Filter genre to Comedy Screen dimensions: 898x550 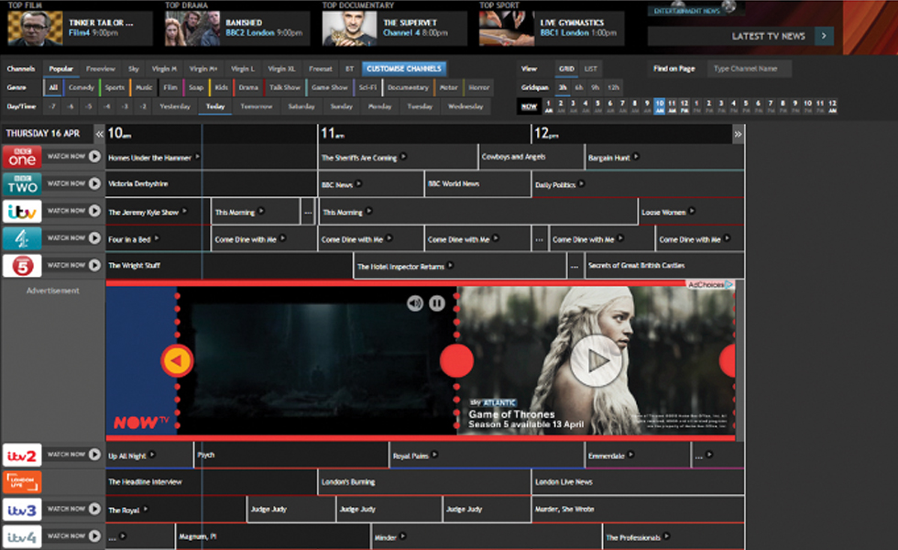tap(82, 88)
